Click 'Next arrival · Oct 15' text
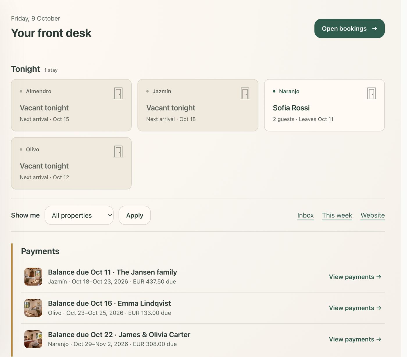The width and height of the screenshot is (407, 357). click(x=44, y=119)
